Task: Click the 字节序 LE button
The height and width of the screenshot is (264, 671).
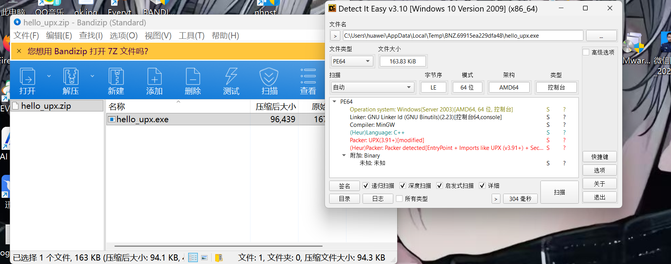Action: (433, 87)
